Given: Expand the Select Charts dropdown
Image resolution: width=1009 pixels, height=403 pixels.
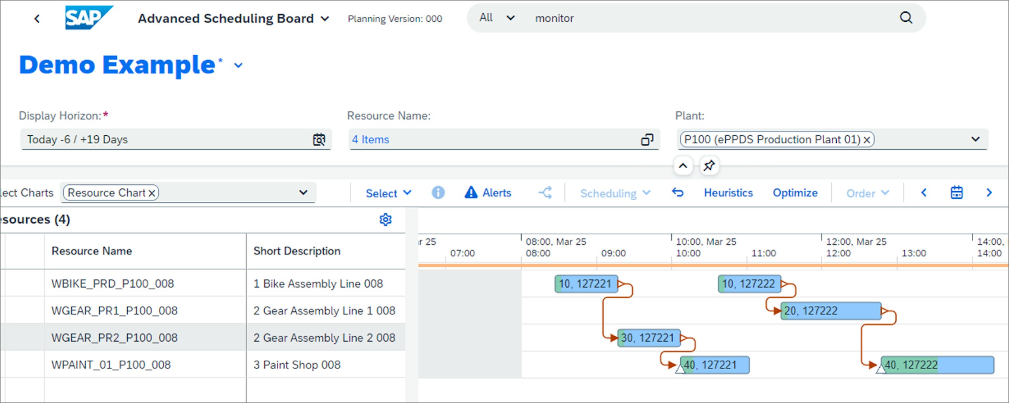Looking at the screenshot, I should pyautogui.click(x=303, y=192).
